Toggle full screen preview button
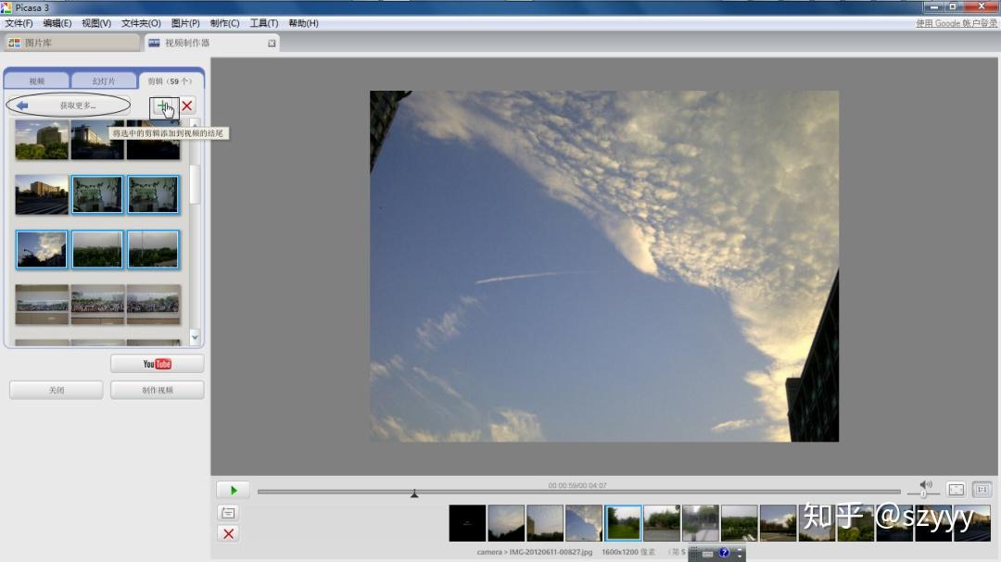1001x562 pixels. [x=956, y=489]
